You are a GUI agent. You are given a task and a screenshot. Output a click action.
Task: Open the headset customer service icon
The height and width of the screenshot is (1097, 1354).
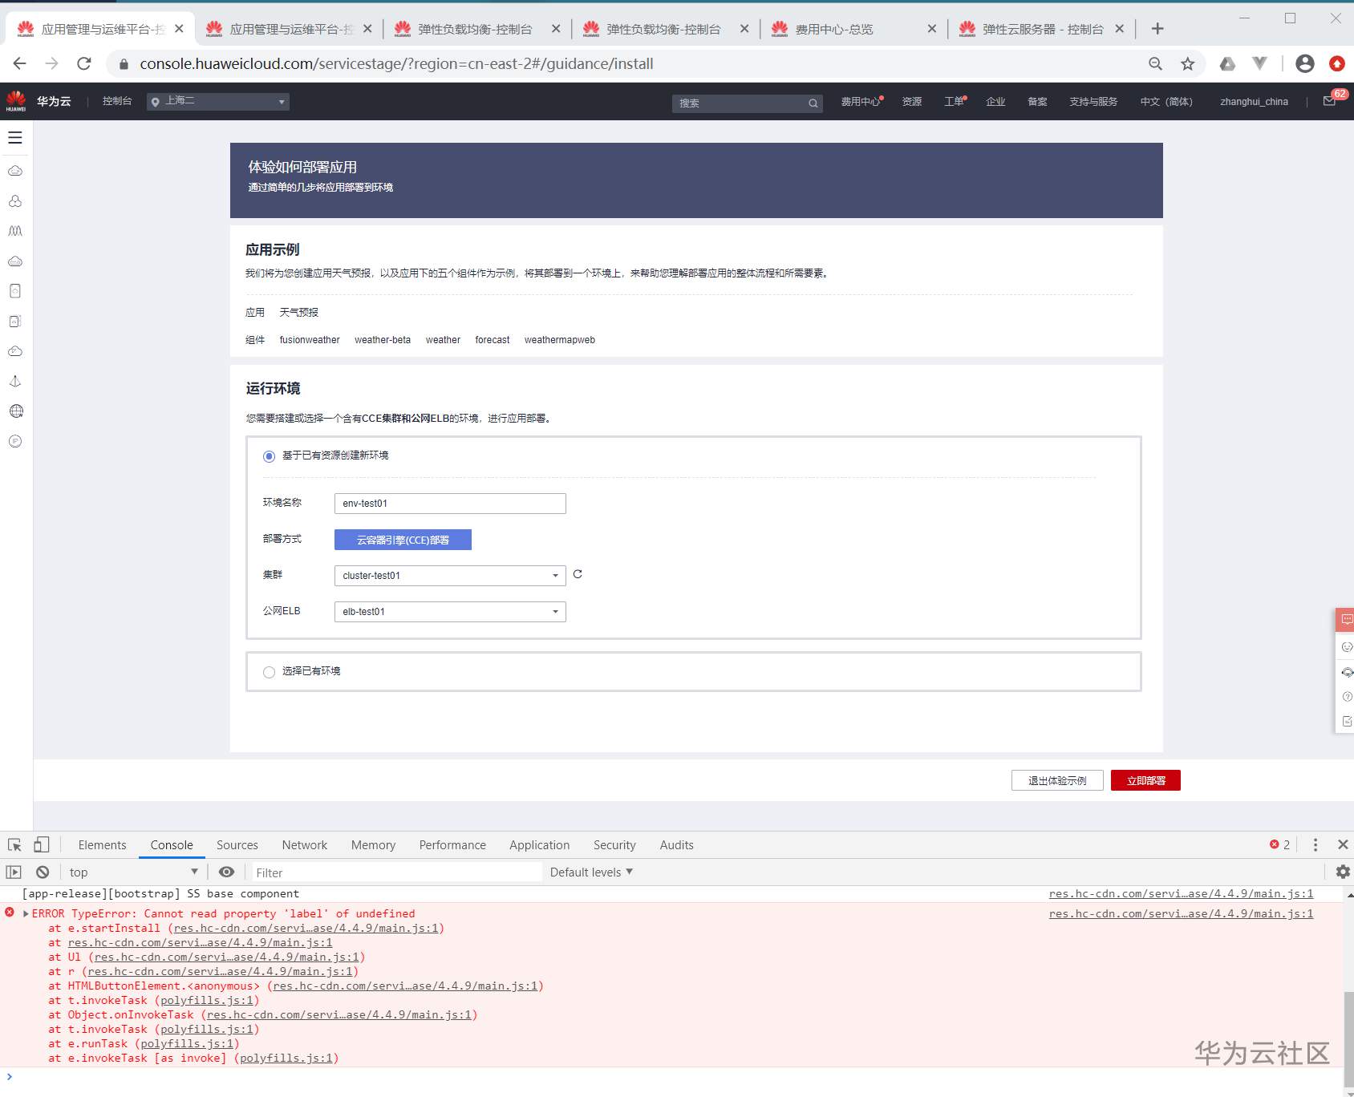tap(1347, 672)
